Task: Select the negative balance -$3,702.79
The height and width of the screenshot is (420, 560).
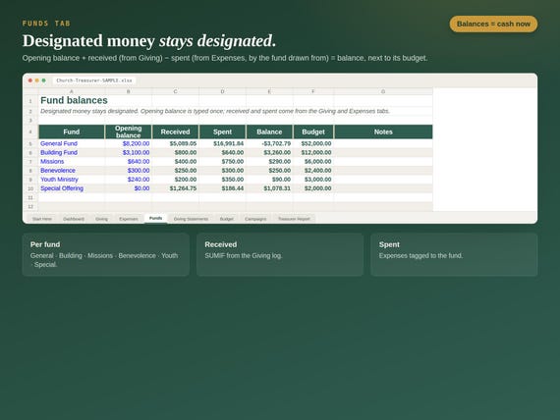Action: click(x=269, y=143)
